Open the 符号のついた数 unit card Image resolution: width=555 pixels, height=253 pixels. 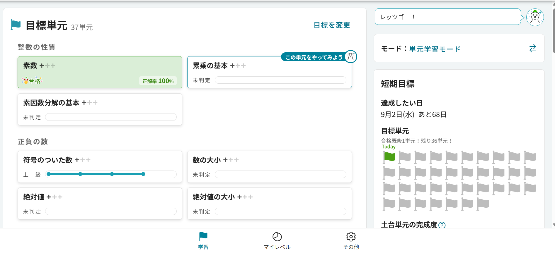tap(100, 167)
